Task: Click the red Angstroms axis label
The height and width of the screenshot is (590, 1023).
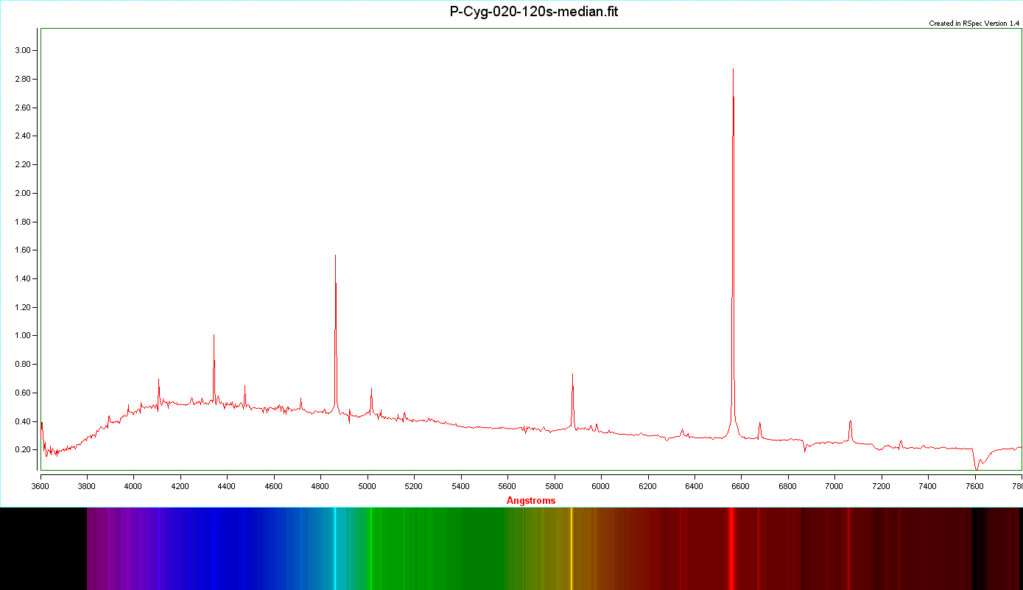Action: pos(531,501)
